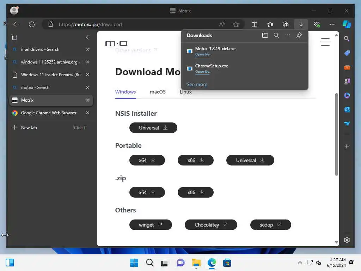Open more options in Downloads panel
This screenshot has height=271, width=361.
point(288,35)
